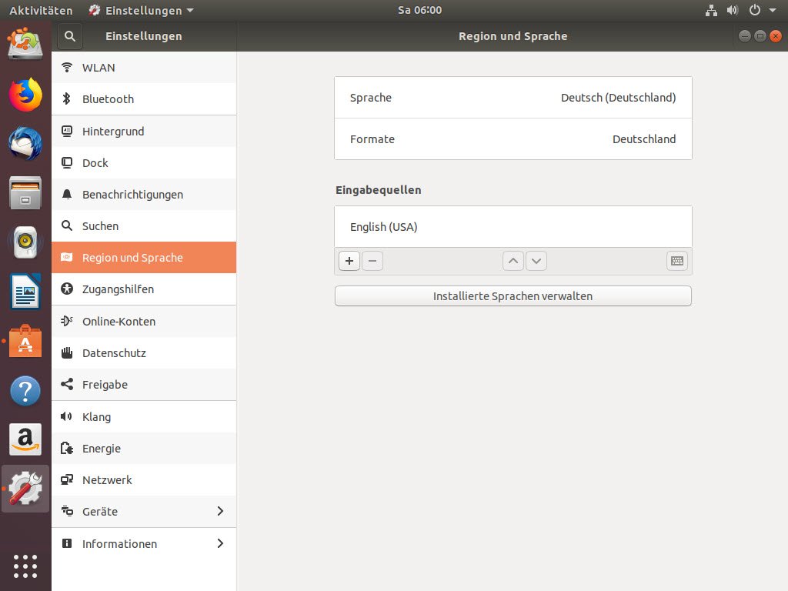Open the system power menu dropdown
The image size is (788, 591).
(x=763, y=11)
